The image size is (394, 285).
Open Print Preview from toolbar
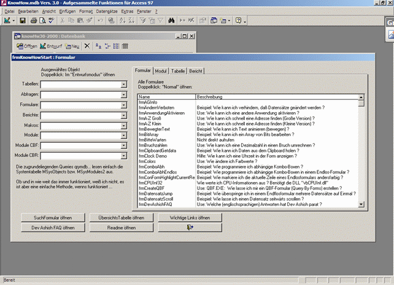click(x=43, y=21)
